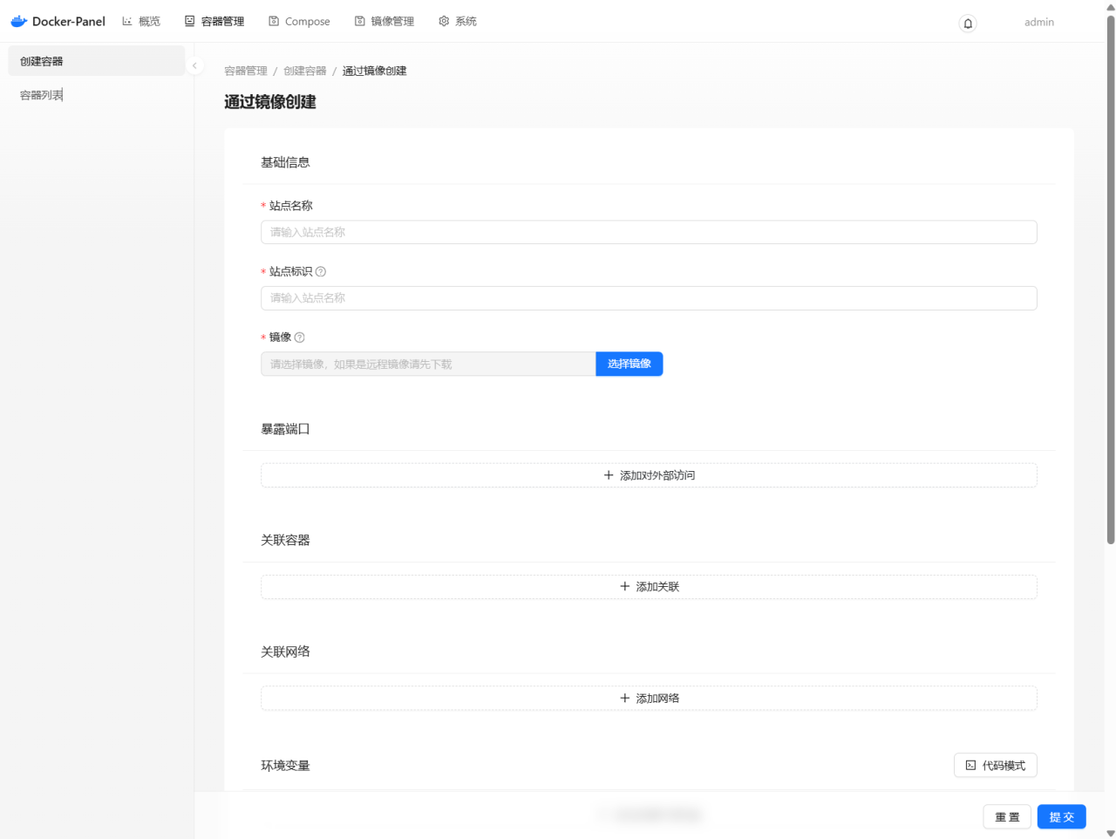The image size is (1116, 839).
Task: Open Overview via the chart icon
Action: pyautogui.click(x=126, y=20)
